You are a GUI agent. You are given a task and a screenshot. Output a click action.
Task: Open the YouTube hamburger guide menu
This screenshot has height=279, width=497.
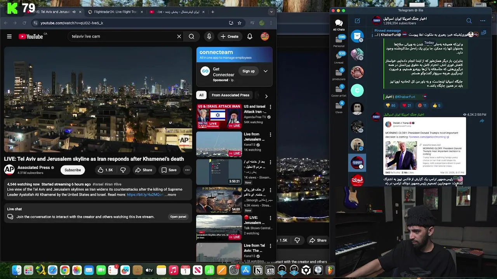[9, 36]
